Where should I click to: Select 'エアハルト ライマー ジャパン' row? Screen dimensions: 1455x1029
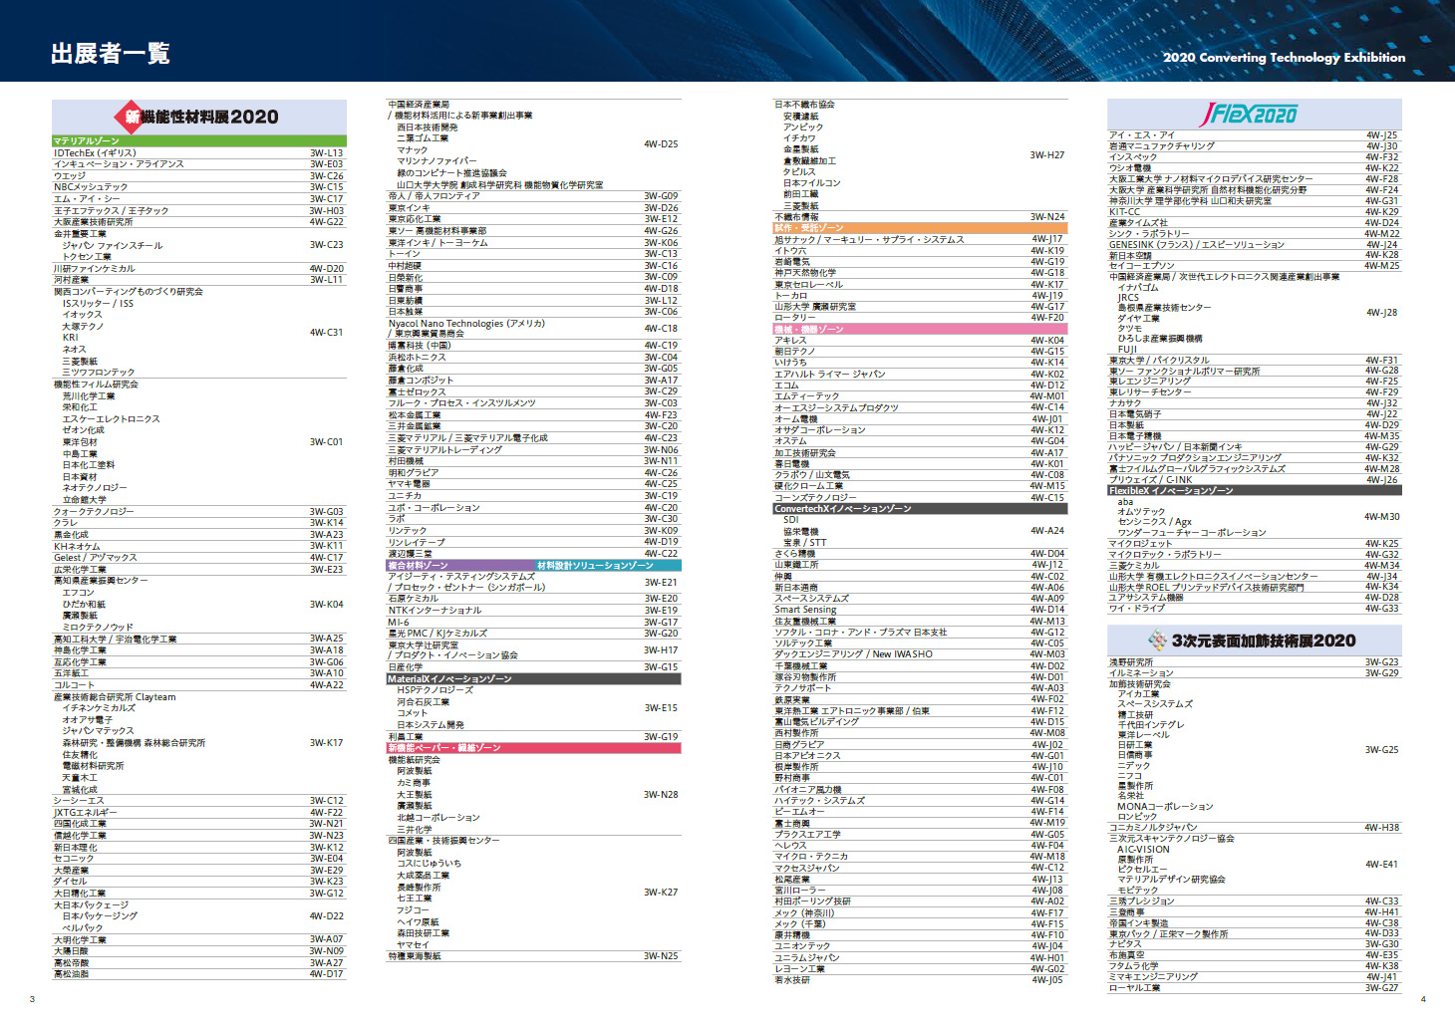(x=920, y=375)
